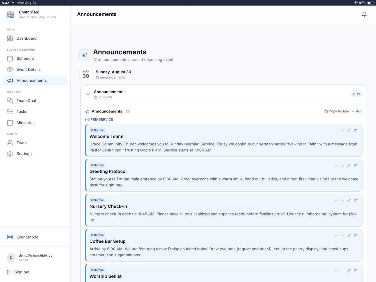Delete the Worship Setlist announcement

pyautogui.click(x=356, y=271)
